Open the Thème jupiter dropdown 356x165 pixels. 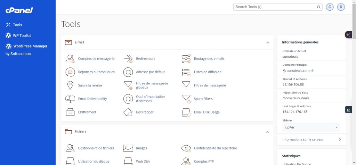click(311, 127)
